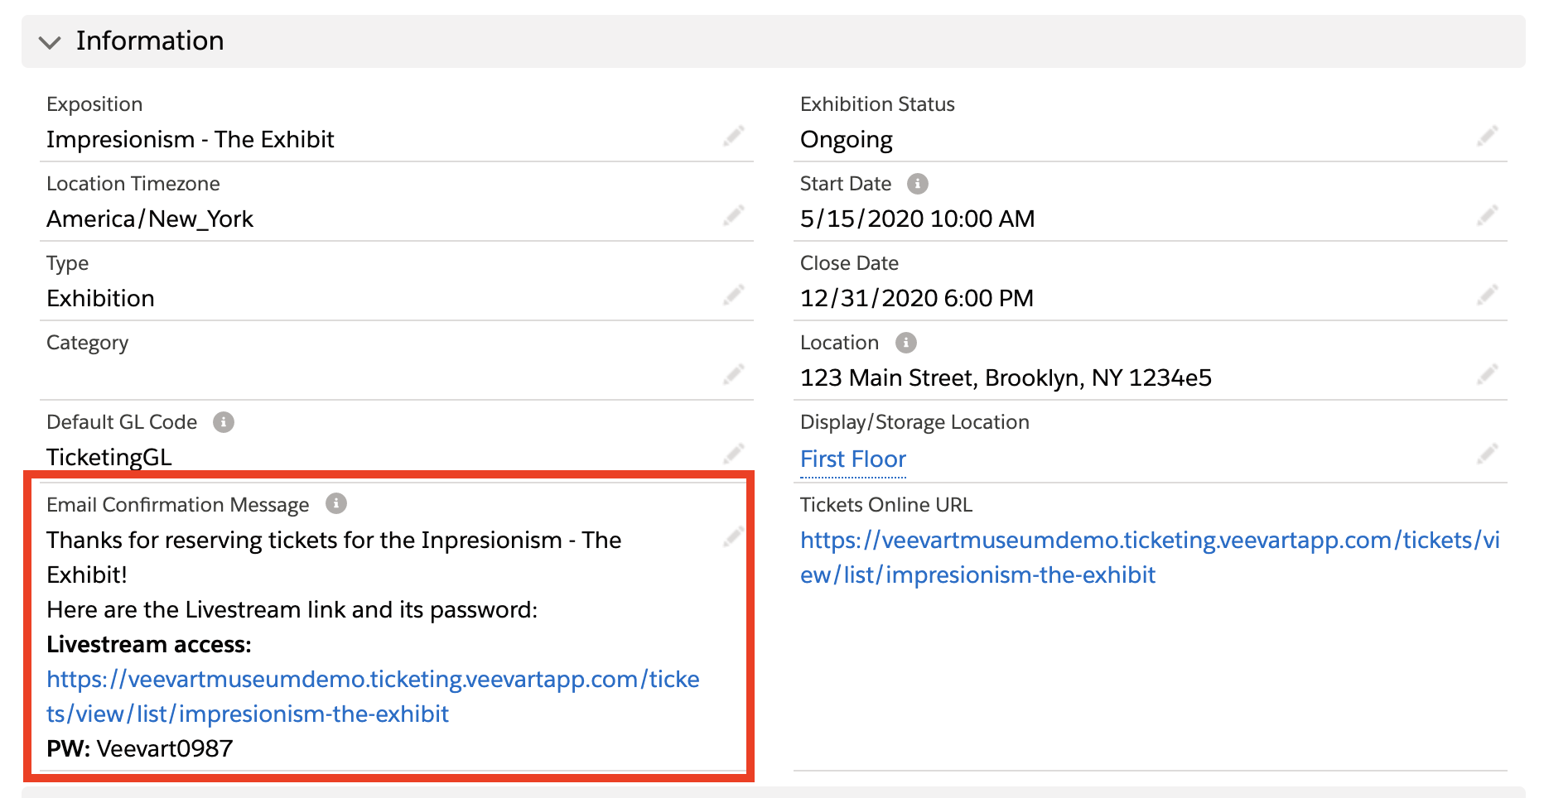Show info tooltip for Start Date
Image resolution: width=1544 pixels, height=798 pixels.
coord(917,184)
